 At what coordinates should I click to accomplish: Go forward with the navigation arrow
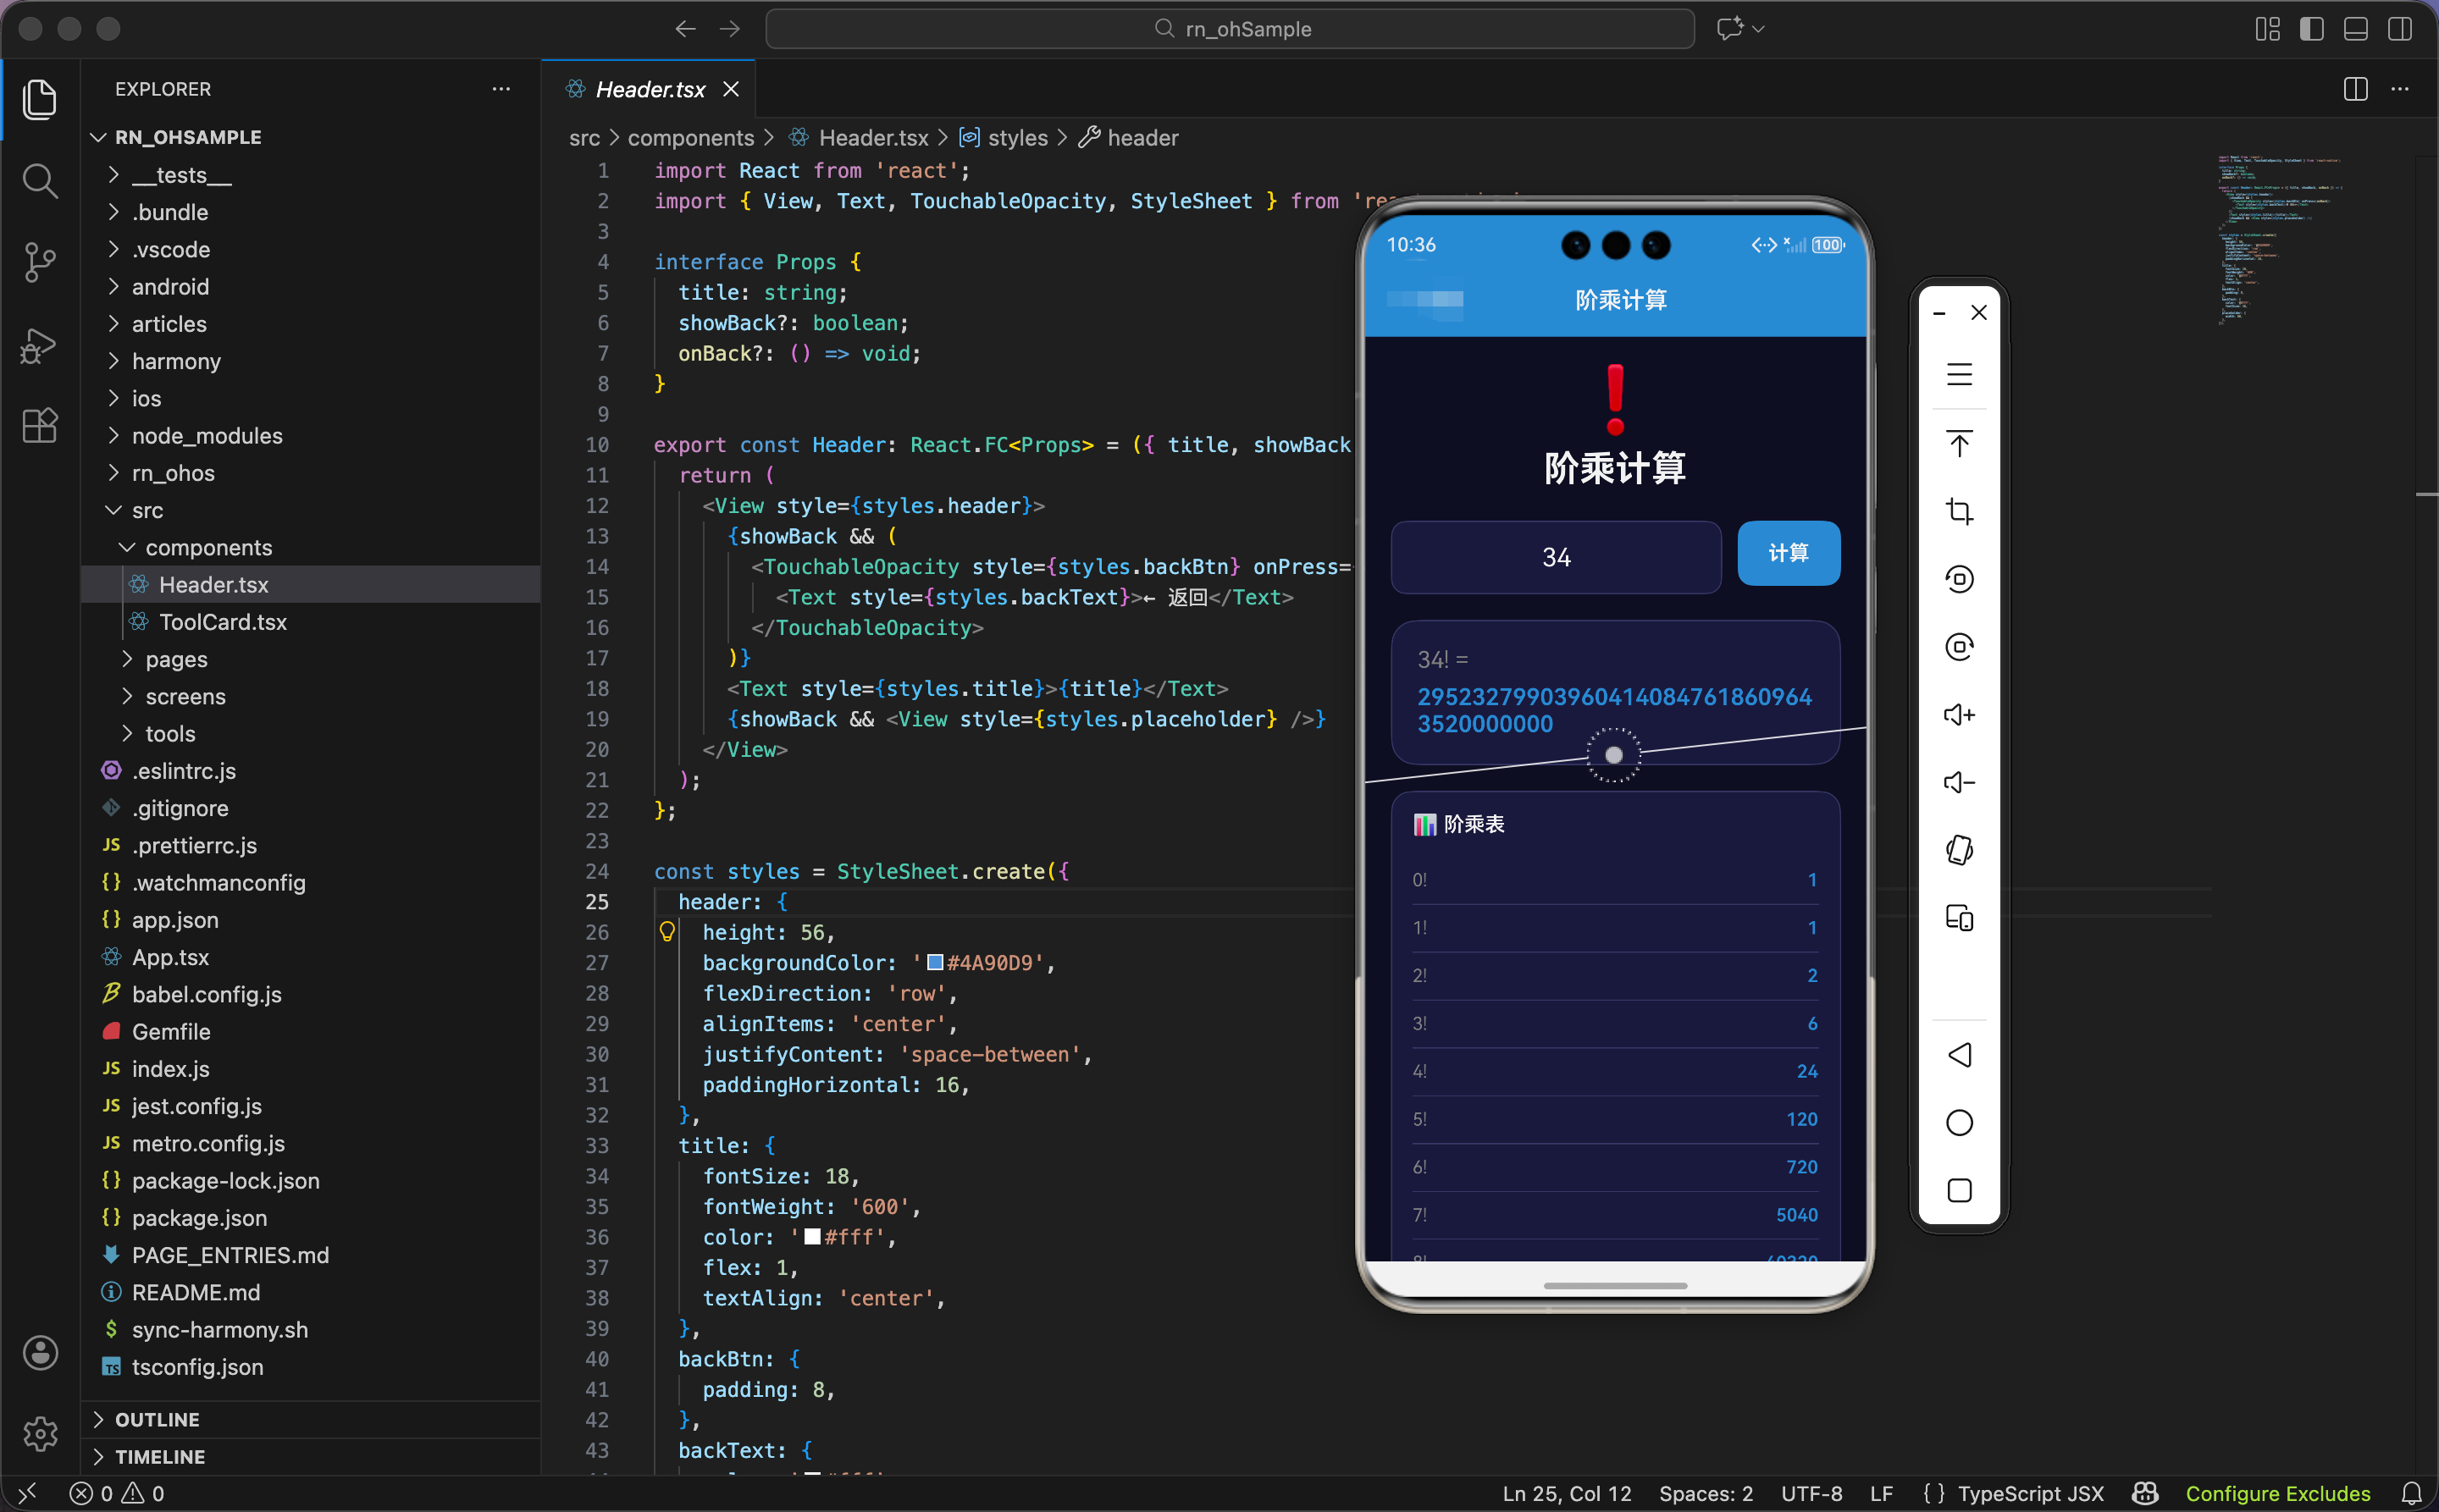(x=730, y=29)
